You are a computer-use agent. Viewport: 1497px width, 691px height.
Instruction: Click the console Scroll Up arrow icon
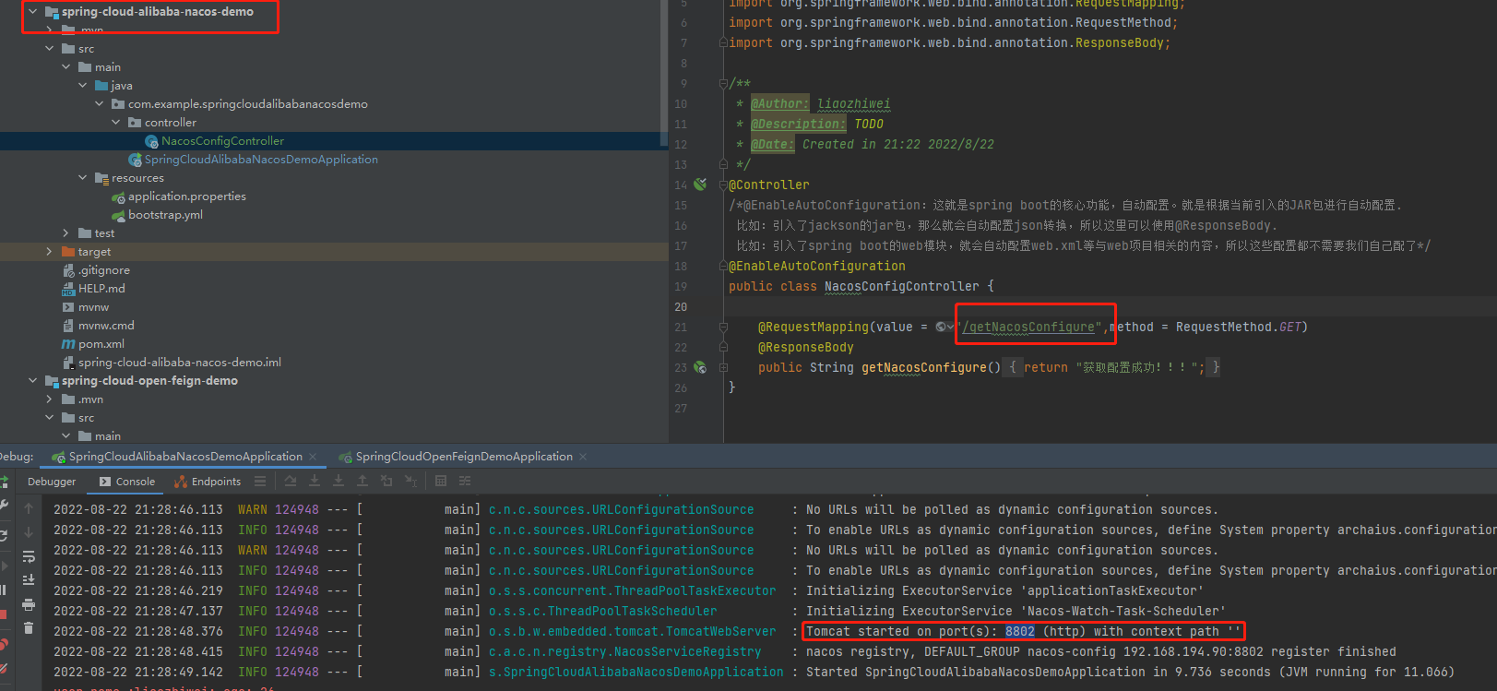pyautogui.click(x=29, y=508)
